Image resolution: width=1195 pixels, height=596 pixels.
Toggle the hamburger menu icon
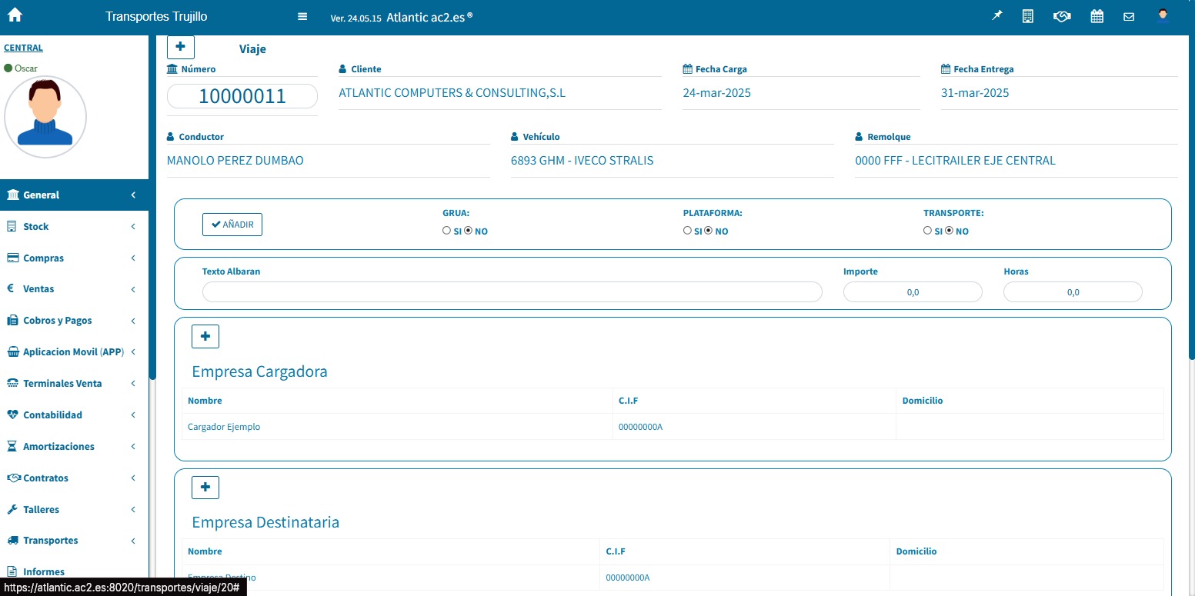click(302, 17)
